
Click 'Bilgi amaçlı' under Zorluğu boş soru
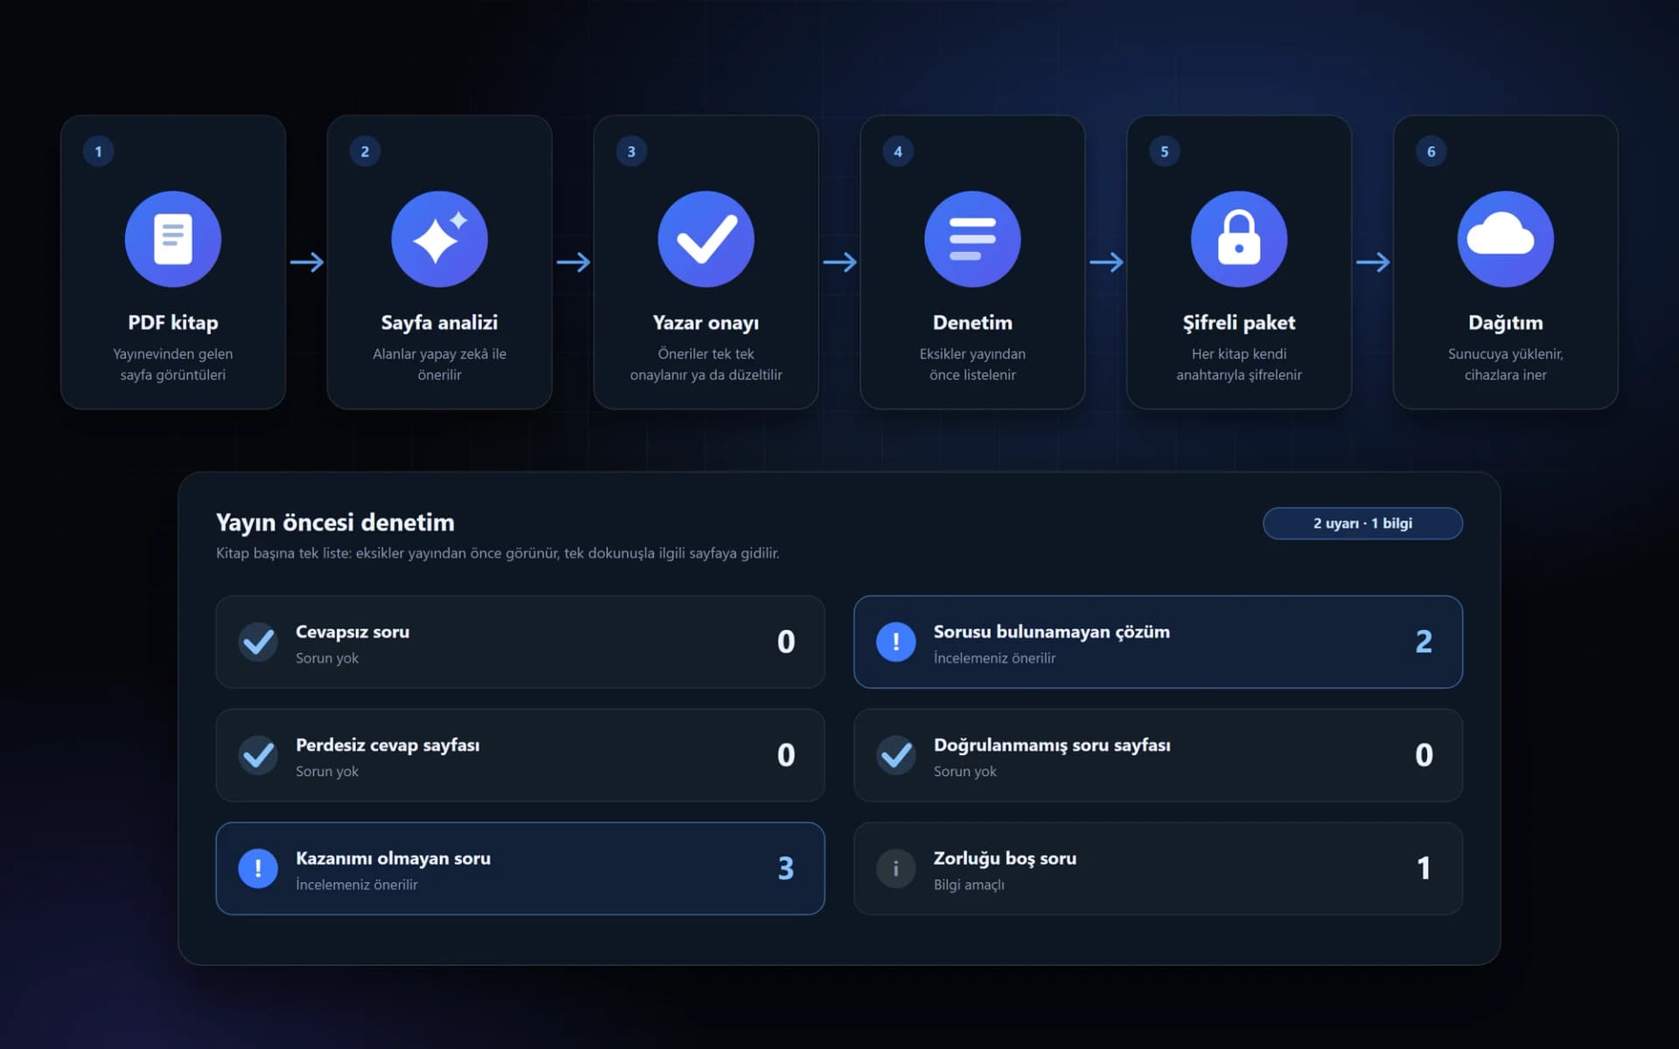click(969, 885)
